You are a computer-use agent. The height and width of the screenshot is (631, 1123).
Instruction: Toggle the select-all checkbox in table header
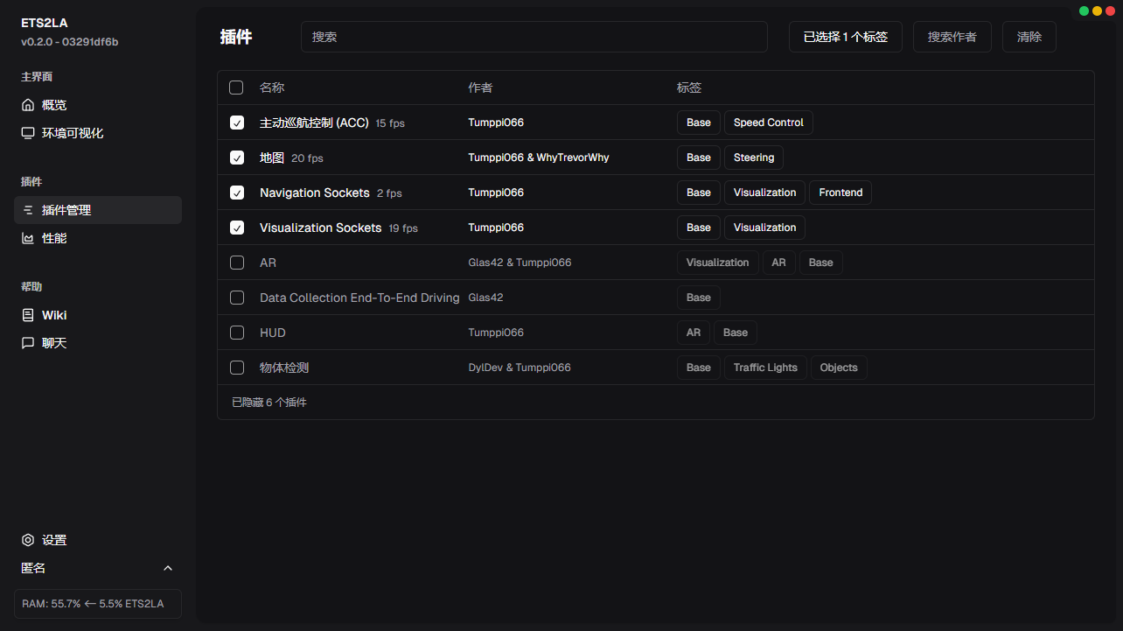[x=236, y=88]
